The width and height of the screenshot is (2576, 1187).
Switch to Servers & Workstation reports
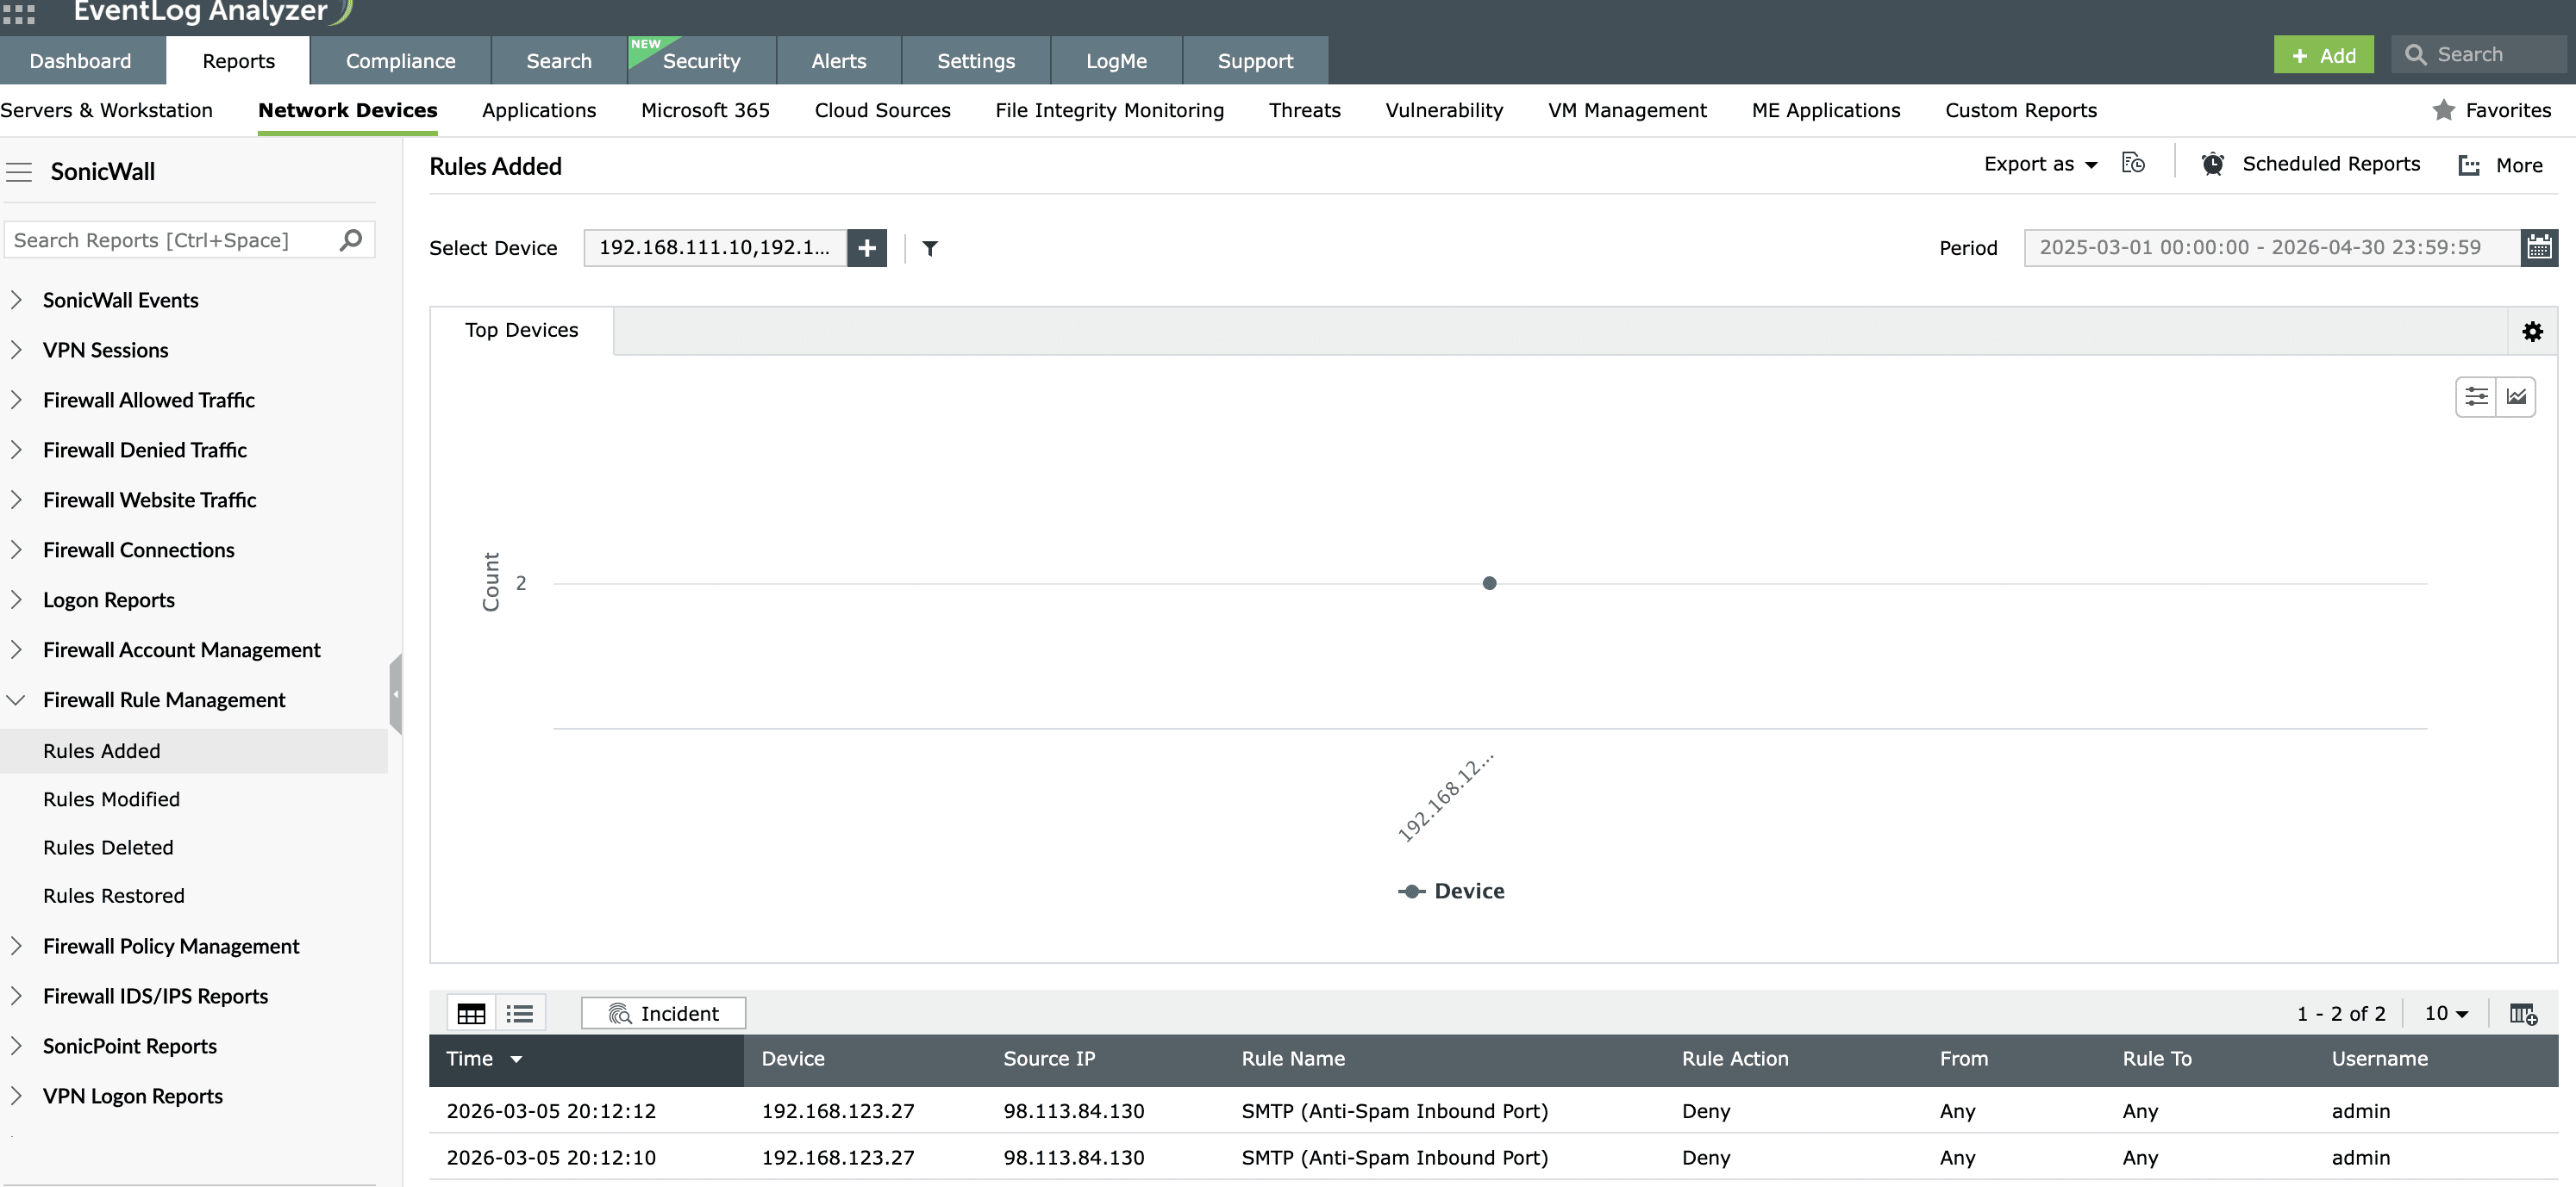[107, 110]
